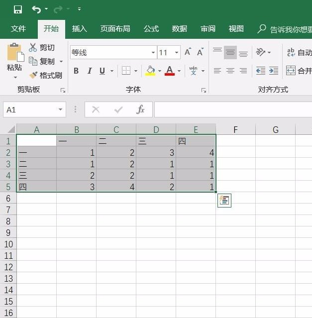
Task: Open the Name Box dropdown arrow
Action: (60, 109)
